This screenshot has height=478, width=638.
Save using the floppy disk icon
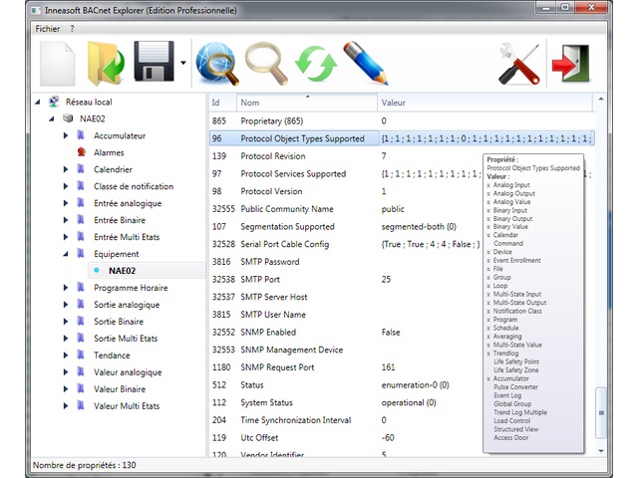coord(154,65)
